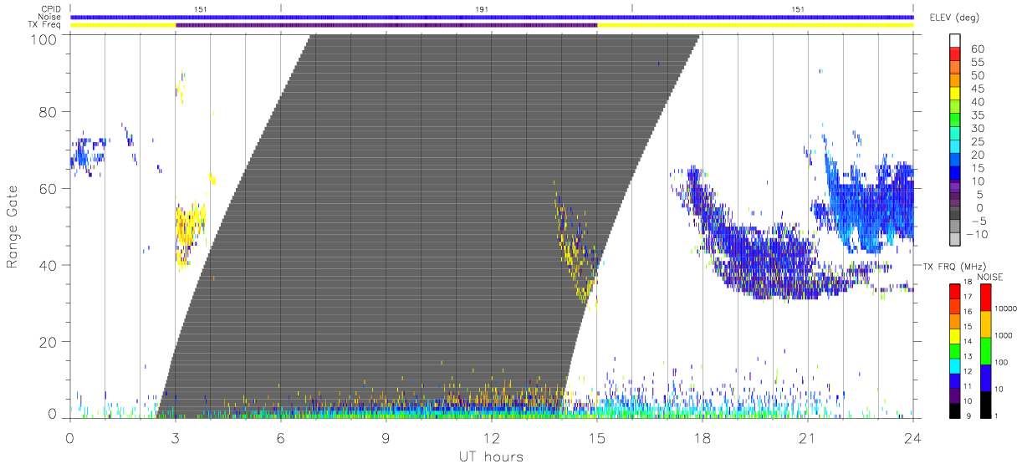The image size is (1027, 474).
Task: Select the yellow segment of ELEV color bar
Action: coord(955,95)
